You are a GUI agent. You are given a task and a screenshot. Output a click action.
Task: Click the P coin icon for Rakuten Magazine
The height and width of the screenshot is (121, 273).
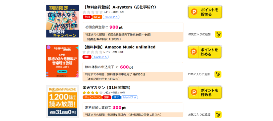194,92
